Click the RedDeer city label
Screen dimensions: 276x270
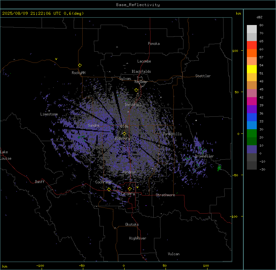141,82
